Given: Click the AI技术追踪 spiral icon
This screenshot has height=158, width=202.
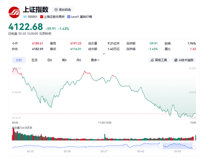Looking at the screenshot, I should point(176,60).
